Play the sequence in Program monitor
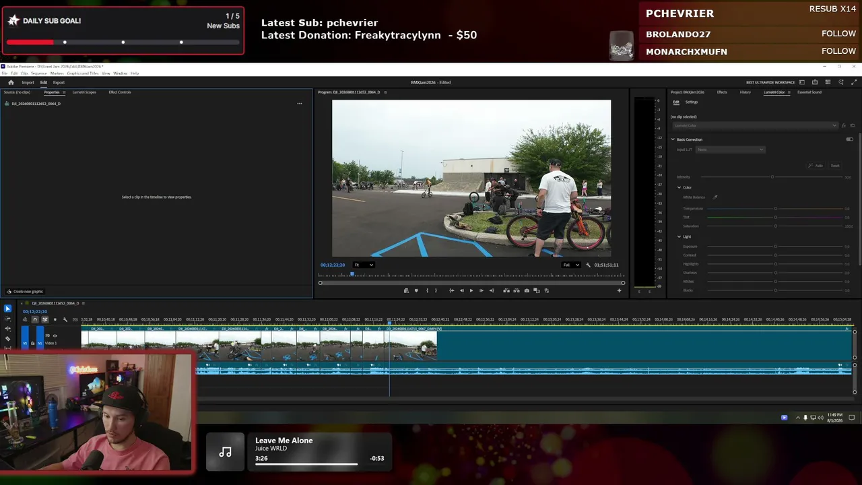 click(471, 290)
